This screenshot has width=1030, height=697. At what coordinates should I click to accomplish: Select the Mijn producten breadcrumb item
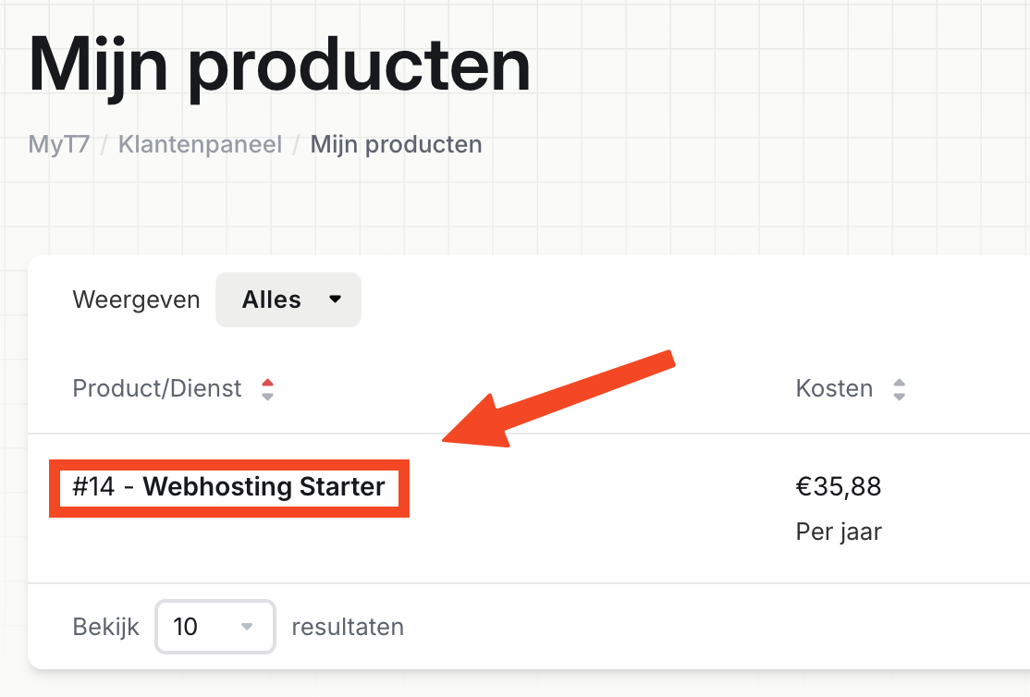pos(396,145)
